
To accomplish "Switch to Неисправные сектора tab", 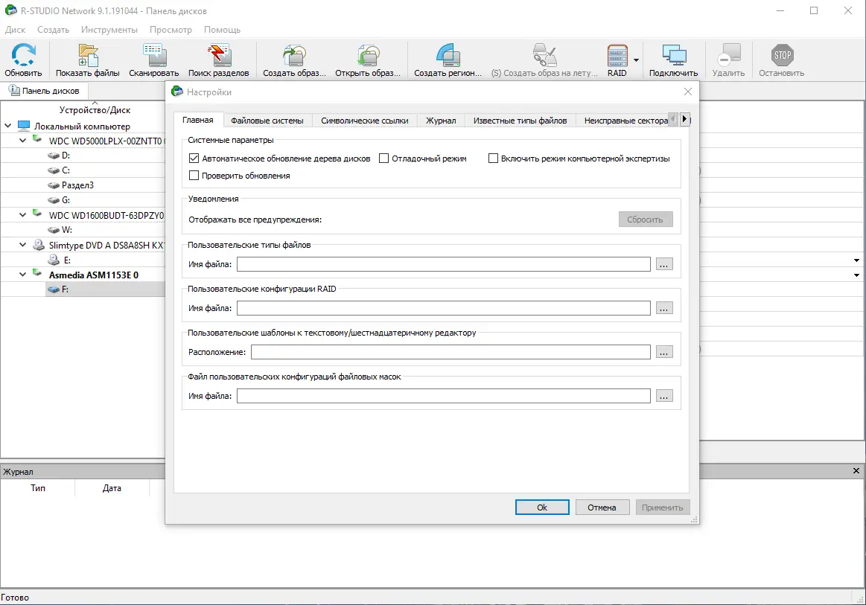I will tap(625, 121).
